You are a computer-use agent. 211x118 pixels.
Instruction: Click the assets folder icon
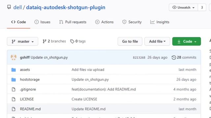[14, 70]
